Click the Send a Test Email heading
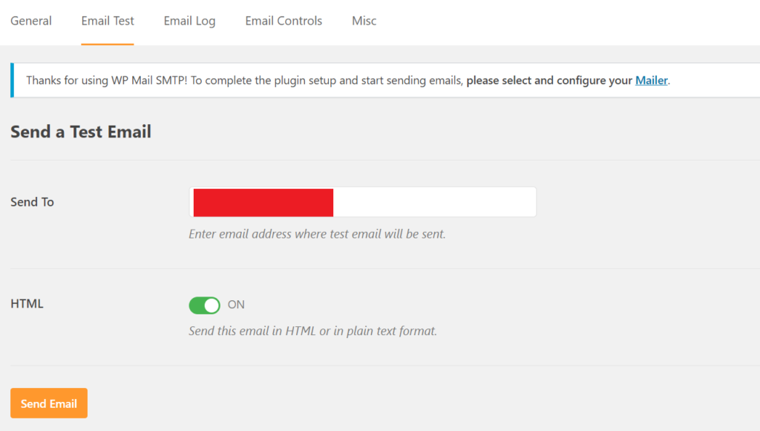This screenshot has width=760, height=431. 80,131
